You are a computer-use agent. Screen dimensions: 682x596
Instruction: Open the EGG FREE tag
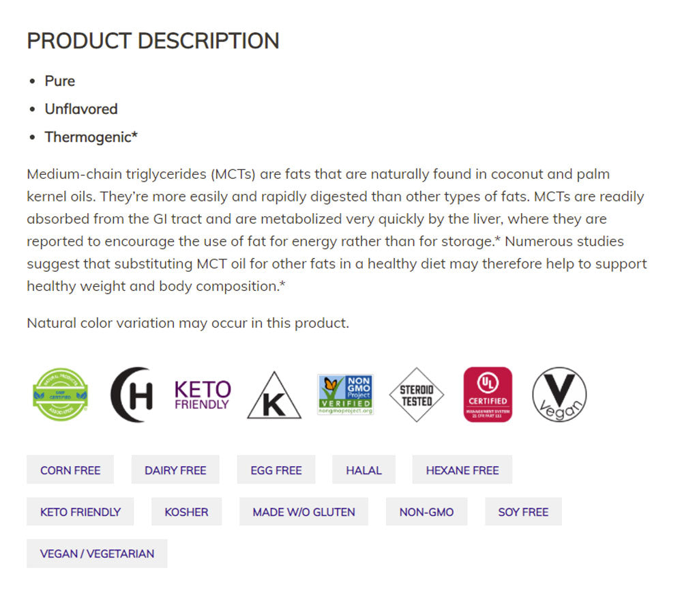point(276,470)
